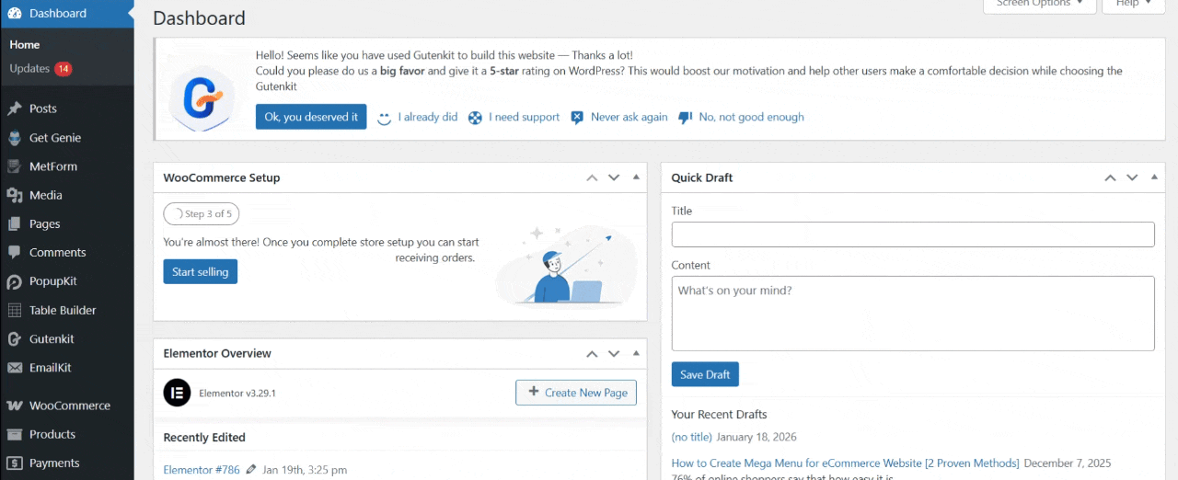
Task: Click the Media library icon
Action: click(15, 195)
